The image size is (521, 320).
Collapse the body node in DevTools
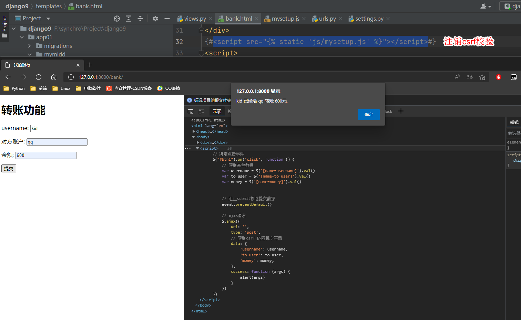coord(193,137)
